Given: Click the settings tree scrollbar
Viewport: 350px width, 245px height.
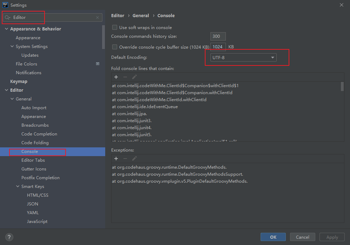Looking at the screenshot, I should coord(103,37).
